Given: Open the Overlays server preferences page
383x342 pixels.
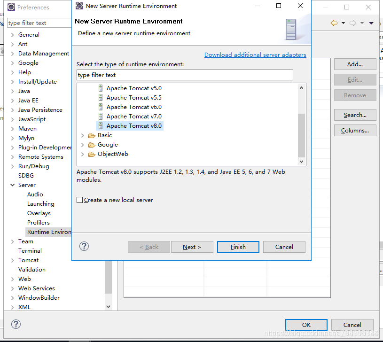Looking at the screenshot, I should 39,213.
